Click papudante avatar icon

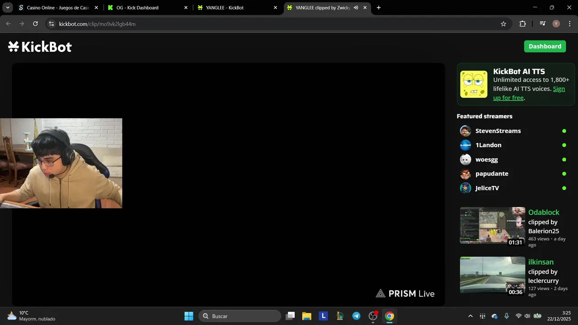tap(466, 174)
